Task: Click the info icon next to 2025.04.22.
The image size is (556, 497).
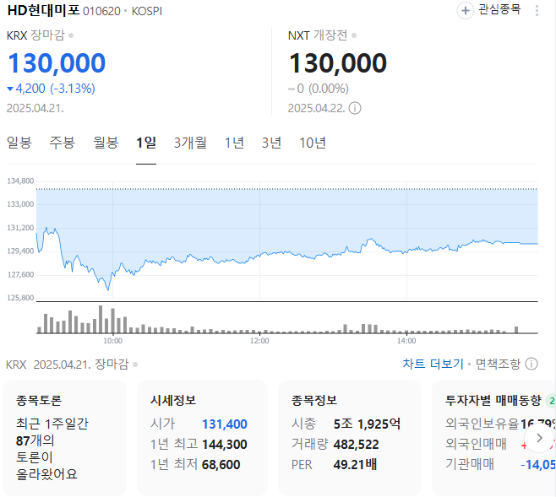Action: (355, 108)
